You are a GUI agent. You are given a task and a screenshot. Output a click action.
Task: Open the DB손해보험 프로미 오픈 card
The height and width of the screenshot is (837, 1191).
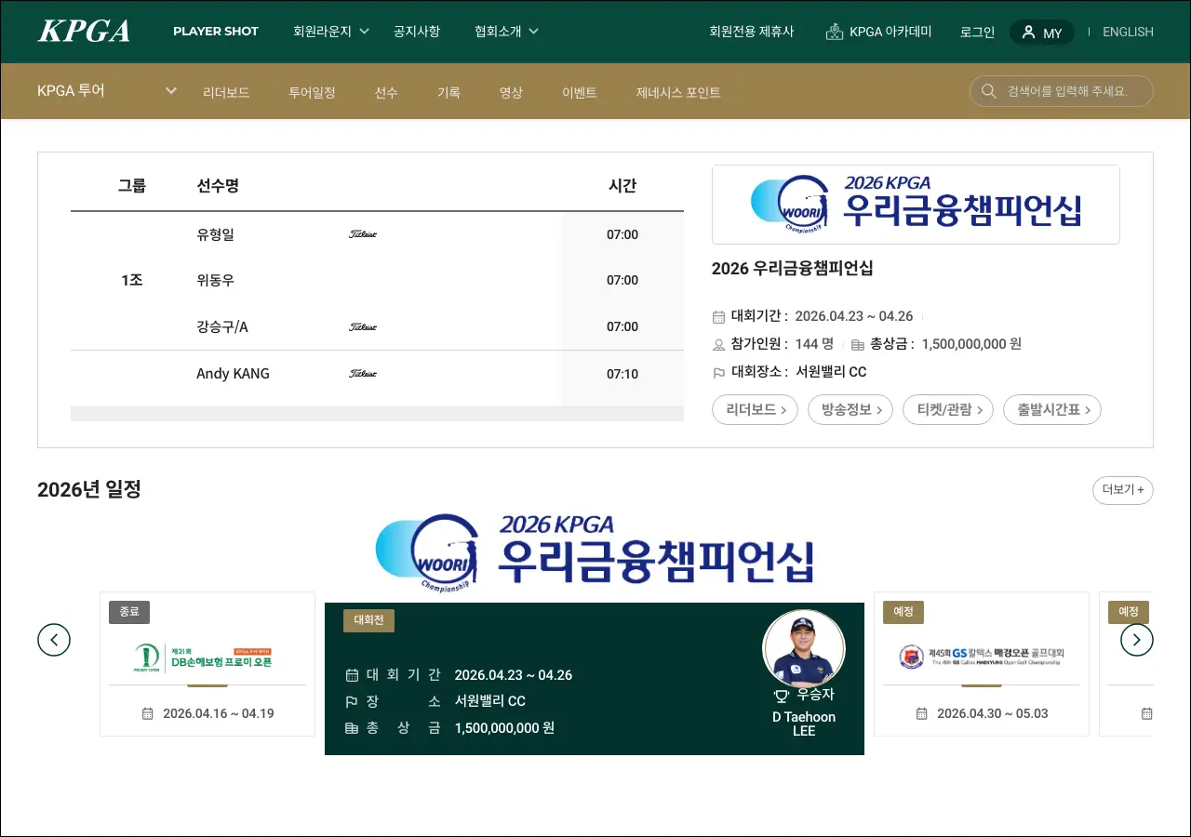[207, 664]
